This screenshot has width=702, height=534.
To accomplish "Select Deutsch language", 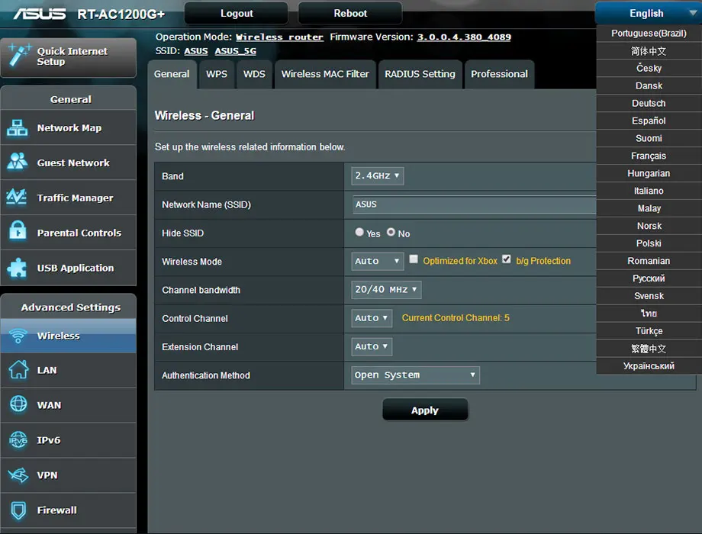I will [x=649, y=104].
